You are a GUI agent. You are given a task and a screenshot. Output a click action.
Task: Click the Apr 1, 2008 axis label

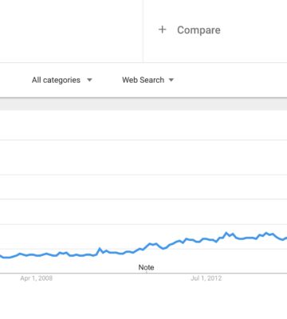pos(37,278)
